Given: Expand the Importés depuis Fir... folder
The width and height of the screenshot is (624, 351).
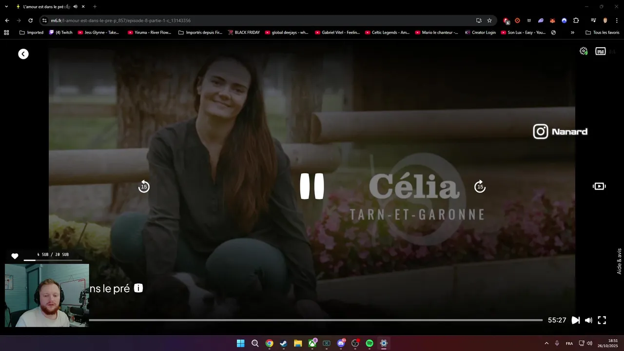Looking at the screenshot, I should pos(200,33).
